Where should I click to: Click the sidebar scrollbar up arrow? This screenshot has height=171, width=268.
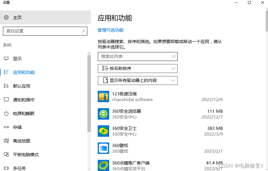pos(89,53)
